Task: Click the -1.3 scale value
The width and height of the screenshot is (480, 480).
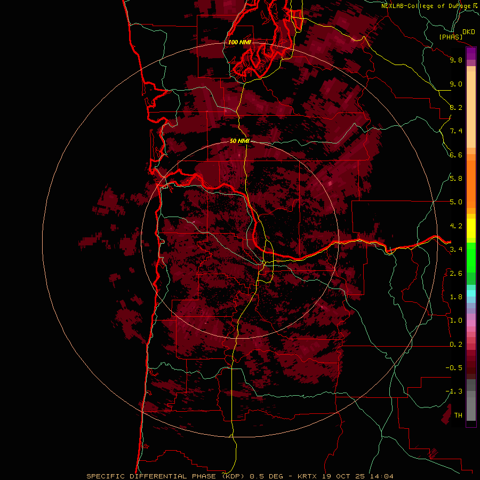Action: coord(454,391)
